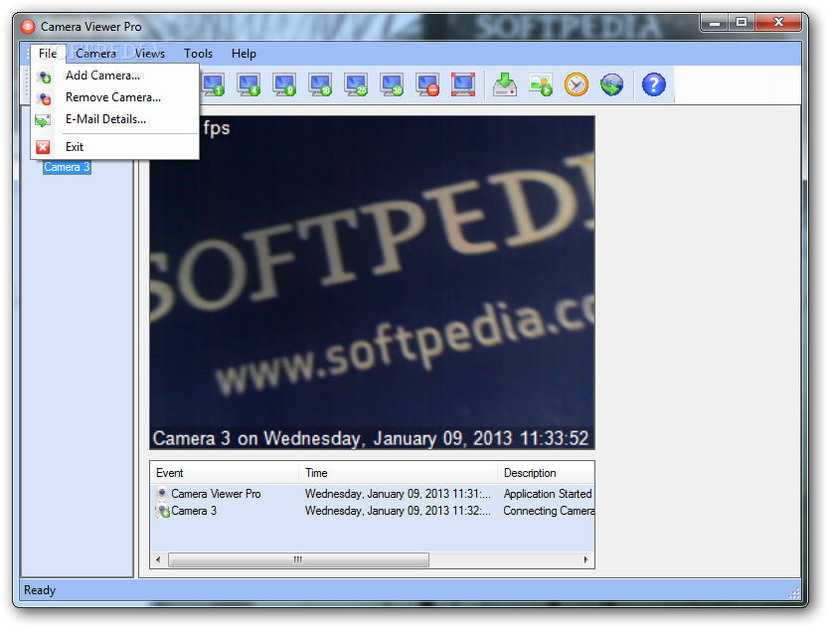Open the Camera menu
Screen dimensions: 829x628
tap(95, 54)
